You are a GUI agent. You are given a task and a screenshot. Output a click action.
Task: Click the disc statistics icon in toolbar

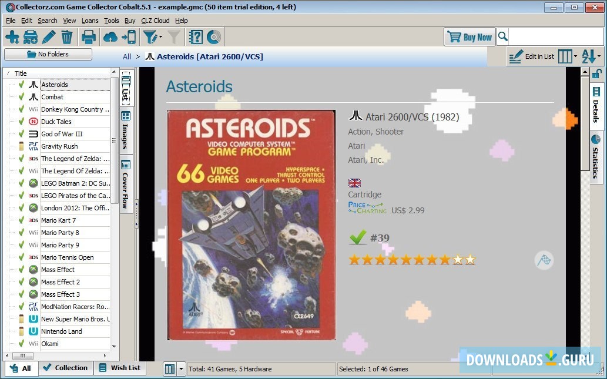[214, 37]
